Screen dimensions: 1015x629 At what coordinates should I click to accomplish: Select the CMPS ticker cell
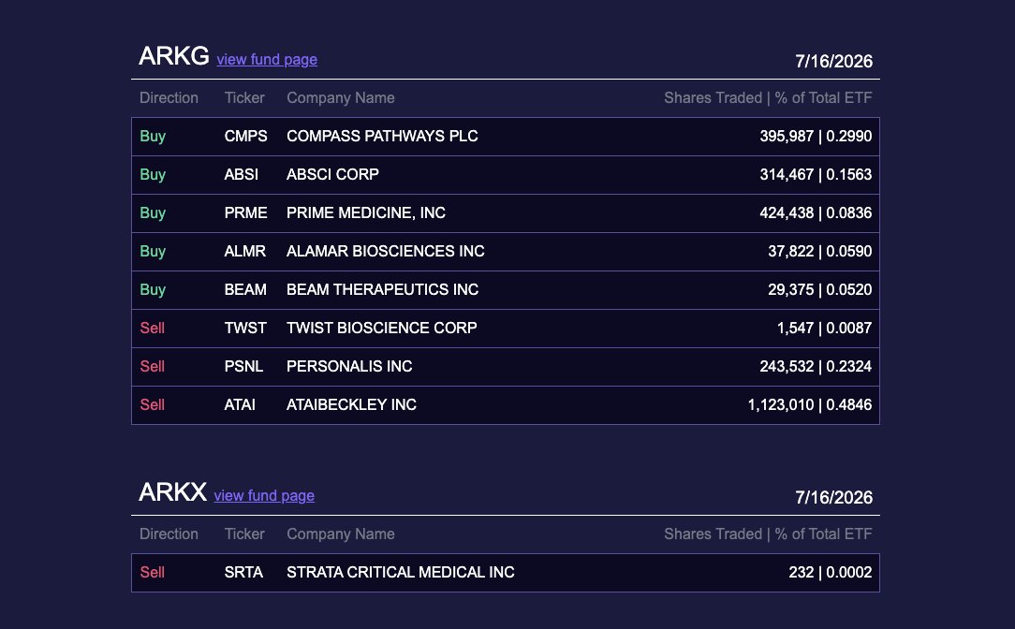pyautogui.click(x=246, y=137)
